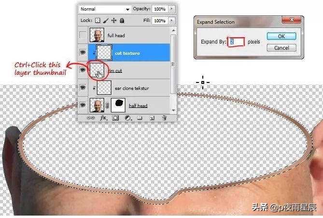
Task: Click the lock position move icon
Action: tap(114, 20)
